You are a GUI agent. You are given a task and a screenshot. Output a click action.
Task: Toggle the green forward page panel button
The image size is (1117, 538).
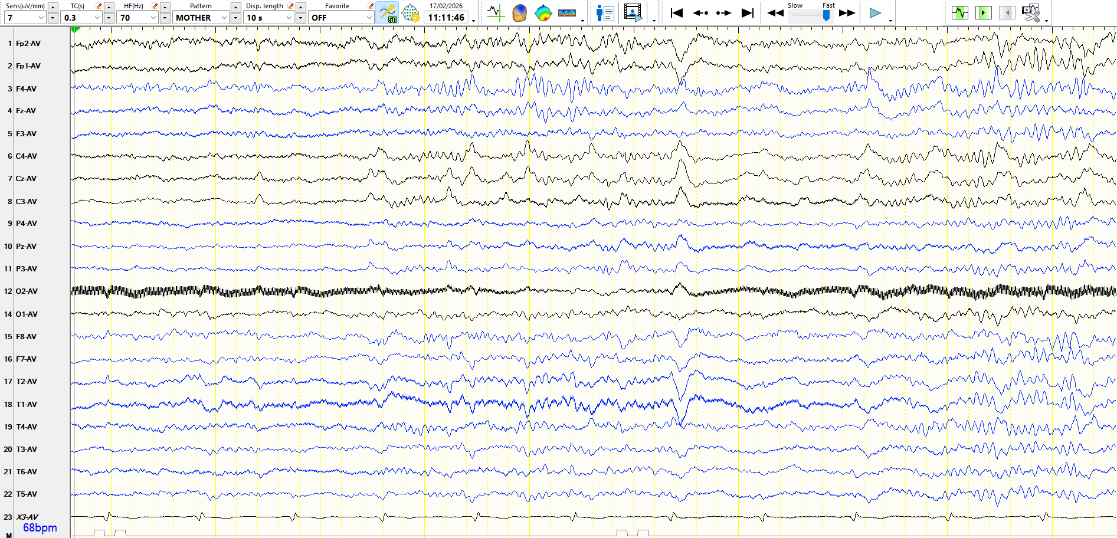[983, 13]
